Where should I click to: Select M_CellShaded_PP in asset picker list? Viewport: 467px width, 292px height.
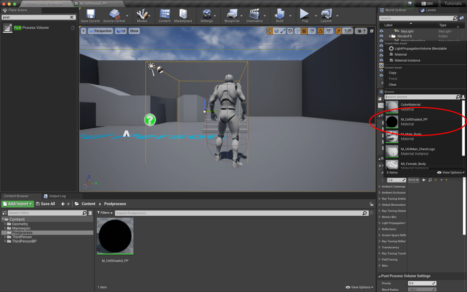pos(414,121)
